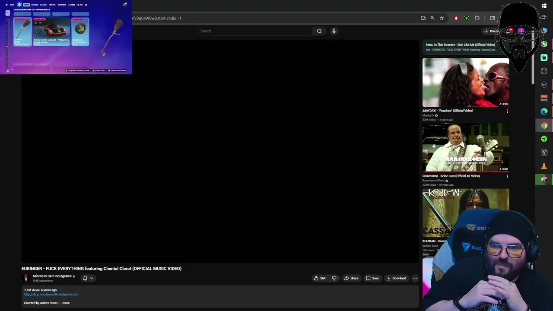Image resolution: width=553 pixels, height=311 pixels.
Task: Visit shop.mindlessselfindulgence.com link
Action: pyautogui.click(x=51, y=295)
